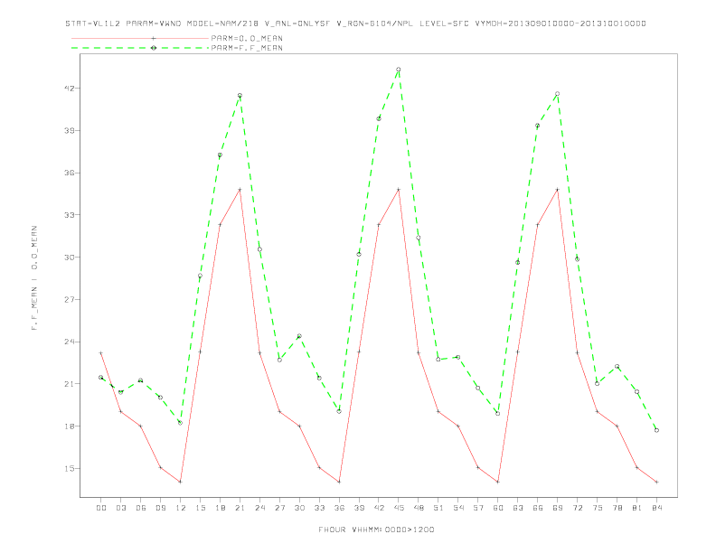Image resolution: width=716 pixels, height=553 pixels.
Task: Click the x-axis tick label 75
Action: pyautogui.click(x=598, y=508)
